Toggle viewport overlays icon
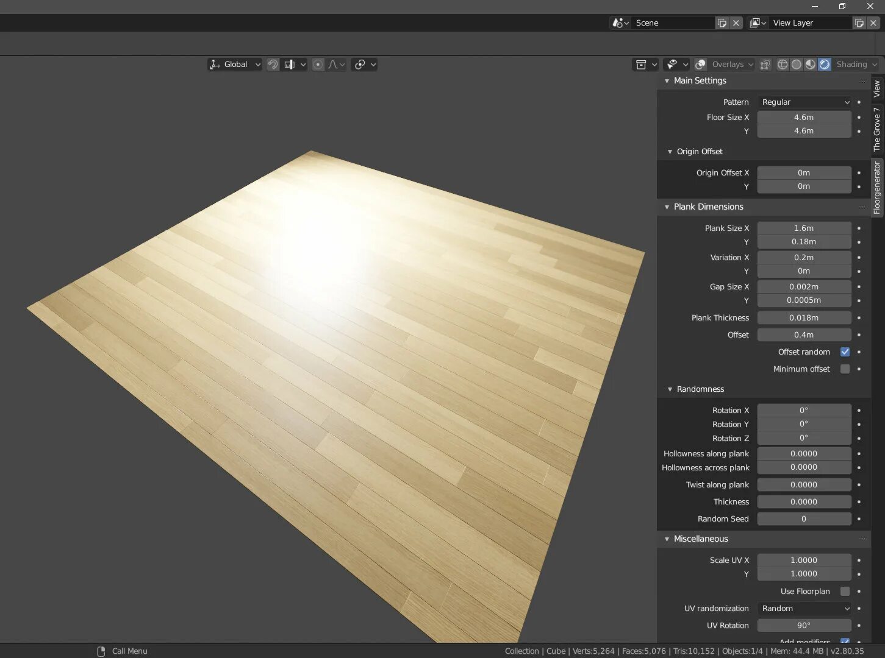Screen dimensions: 885x658 pos(701,64)
